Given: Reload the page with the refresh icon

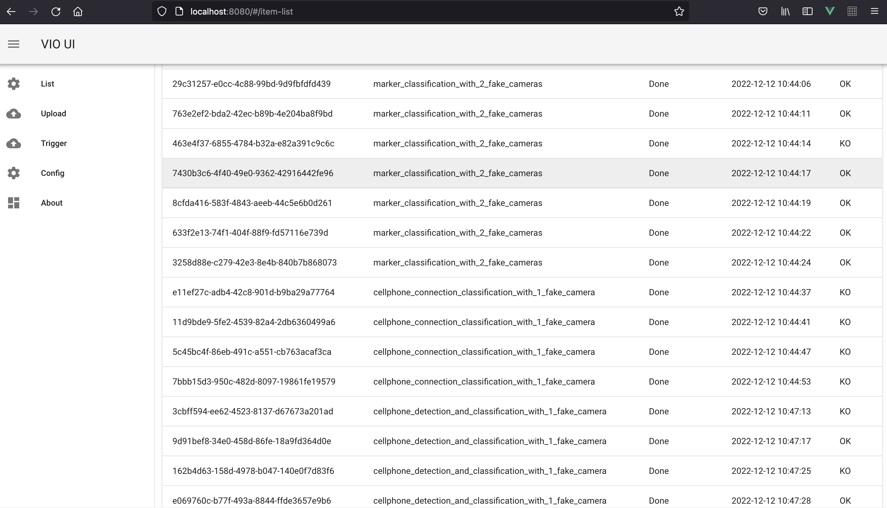Looking at the screenshot, I should (x=56, y=11).
